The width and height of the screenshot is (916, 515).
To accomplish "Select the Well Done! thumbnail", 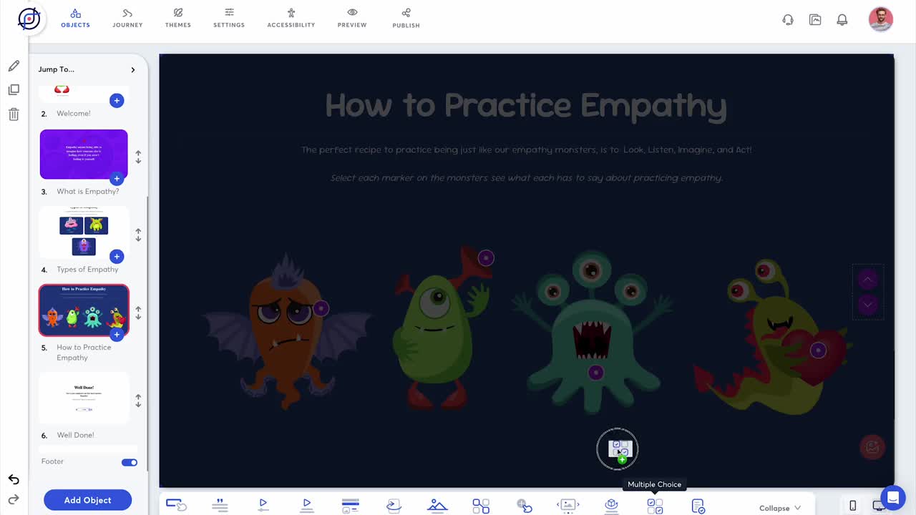I will (84, 397).
